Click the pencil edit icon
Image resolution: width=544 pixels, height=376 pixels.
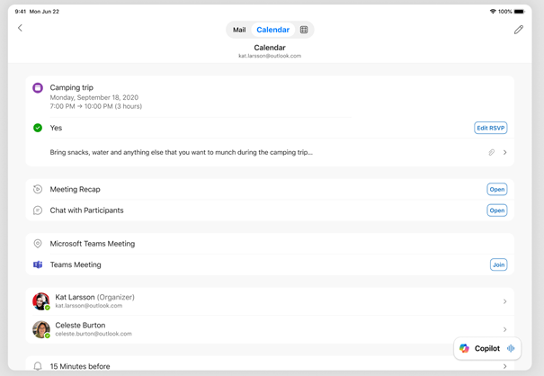(x=518, y=30)
